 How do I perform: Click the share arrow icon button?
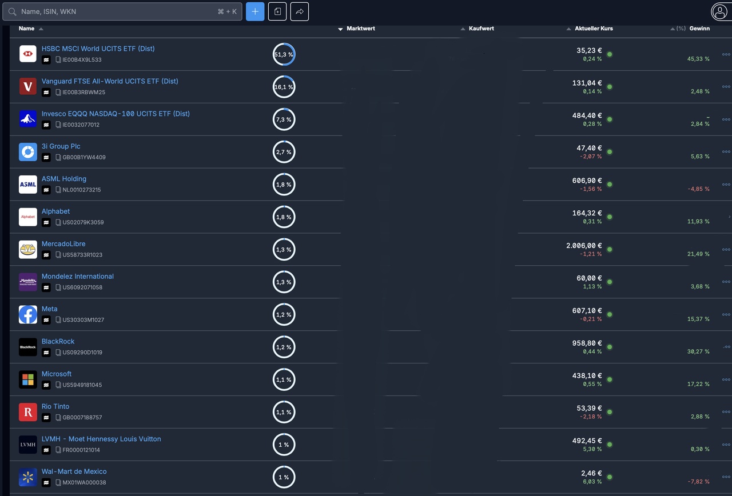pos(300,11)
